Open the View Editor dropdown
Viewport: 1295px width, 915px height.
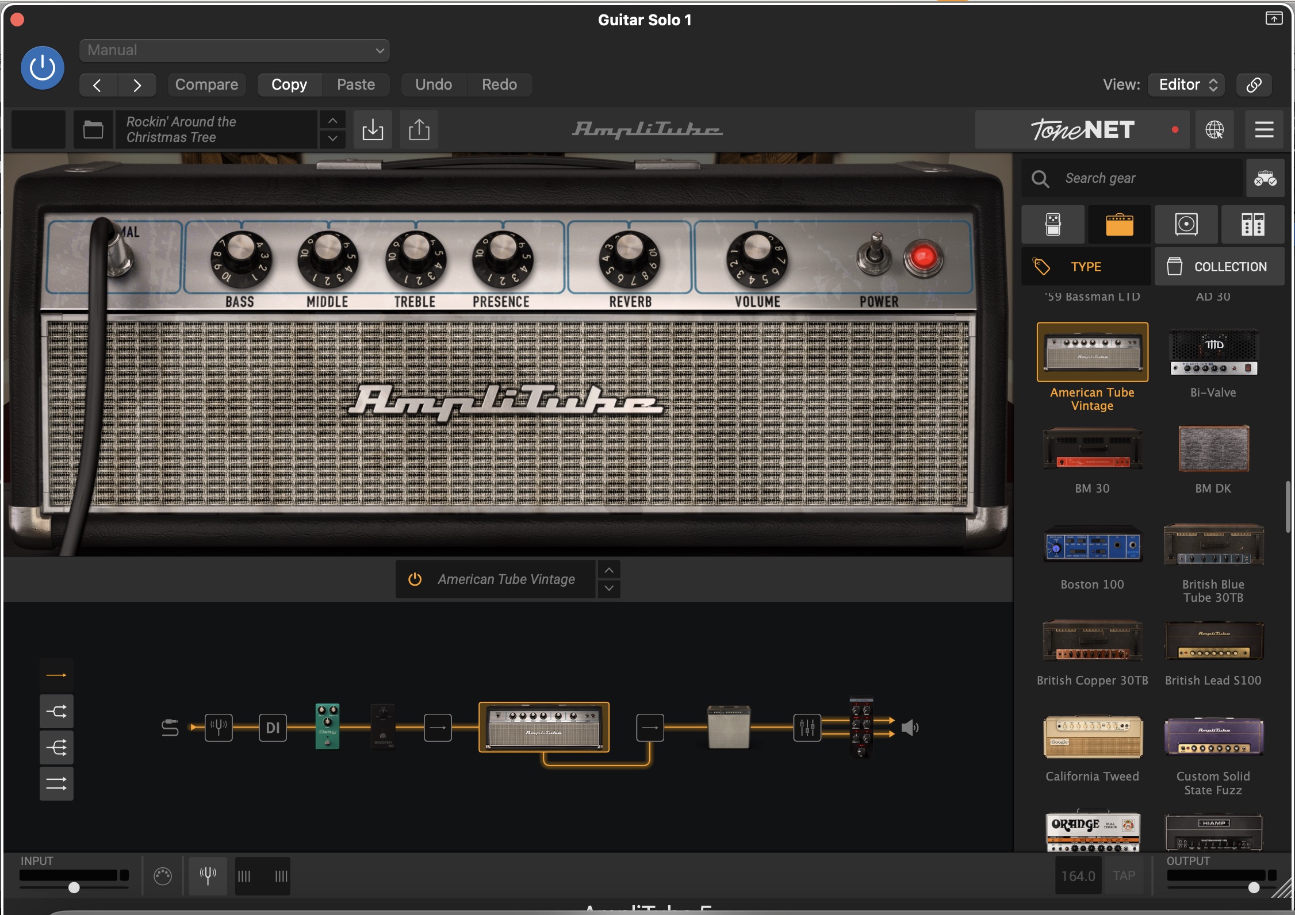pos(1186,85)
